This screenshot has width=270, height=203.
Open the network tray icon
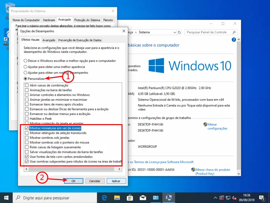[x=228, y=198]
